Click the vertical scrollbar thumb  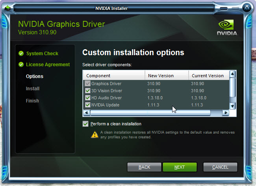pos(232,88)
